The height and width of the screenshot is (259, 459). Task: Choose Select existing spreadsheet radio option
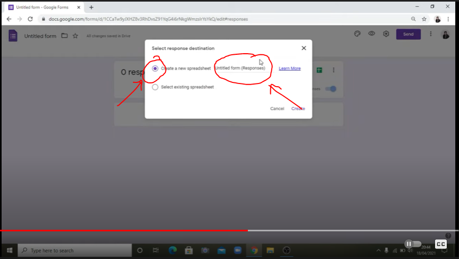(155, 87)
